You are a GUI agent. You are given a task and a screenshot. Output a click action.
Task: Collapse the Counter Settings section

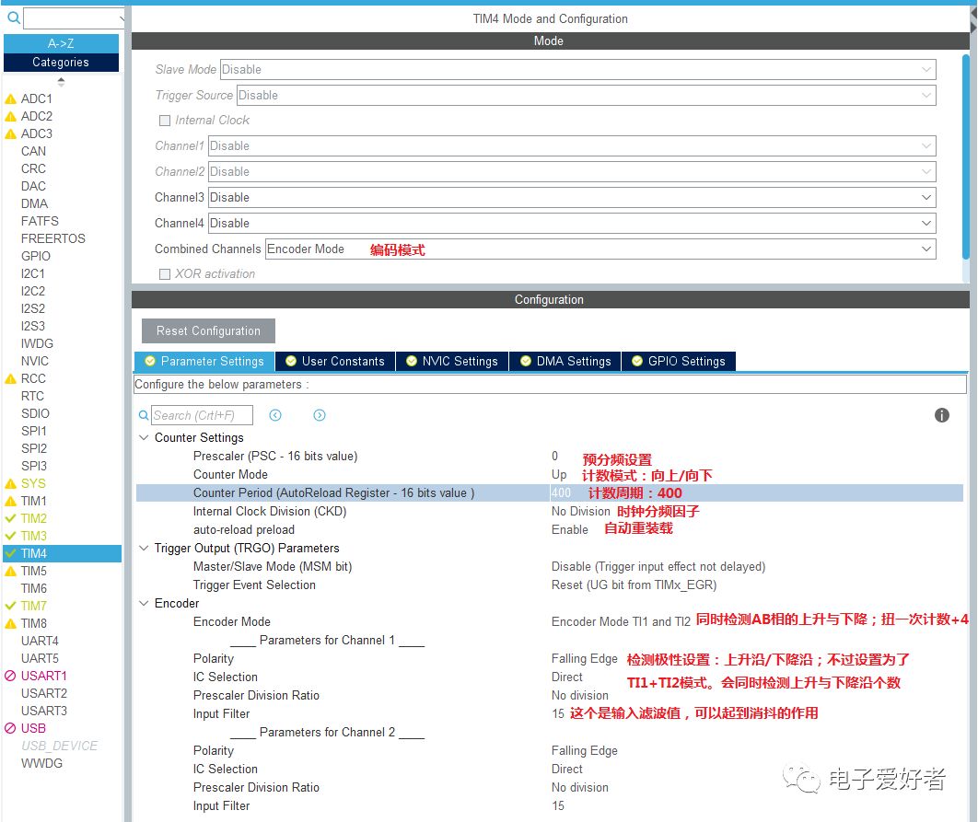click(x=144, y=437)
